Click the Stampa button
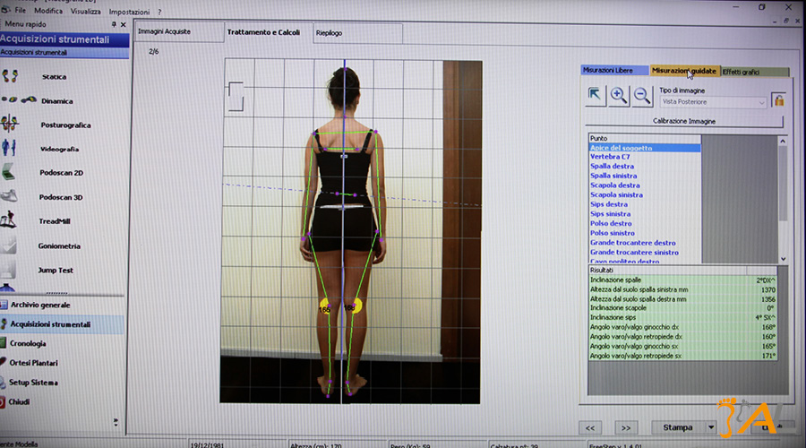The width and height of the screenshot is (806, 448). coord(678,427)
